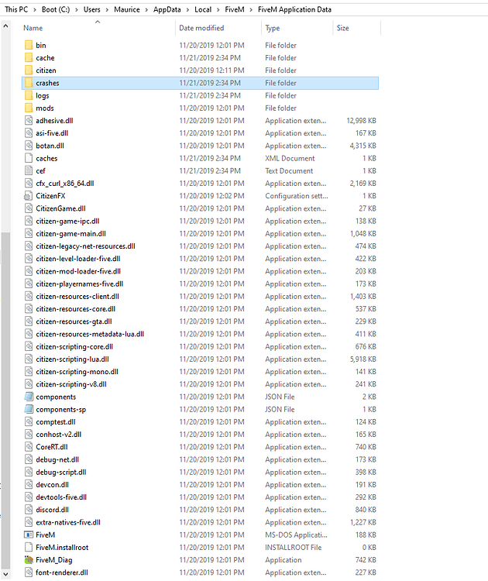This screenshot has height=581, width=488.
Task: Select citizen-legacy-net-resources.dll file name
Action: click(x=86, y=246)
